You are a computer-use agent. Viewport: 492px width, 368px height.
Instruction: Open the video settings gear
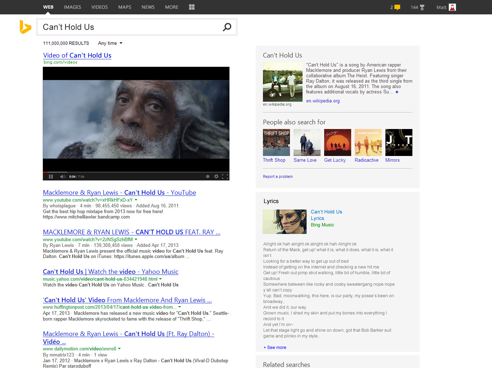[216, 176]
